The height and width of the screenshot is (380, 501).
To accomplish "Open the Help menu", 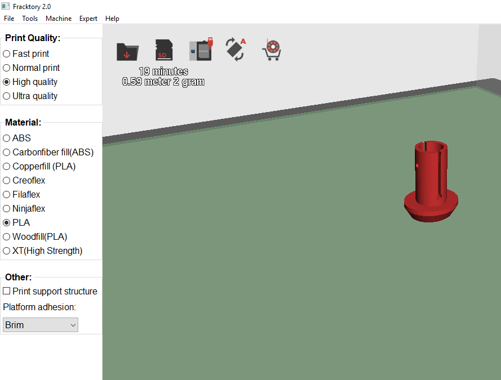I will click(x=112, y=19).
